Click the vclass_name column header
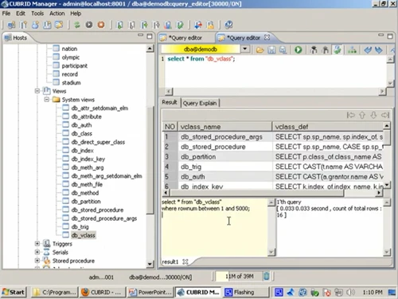Viewport: 398px width, 299px height. (x=225, y=127)
